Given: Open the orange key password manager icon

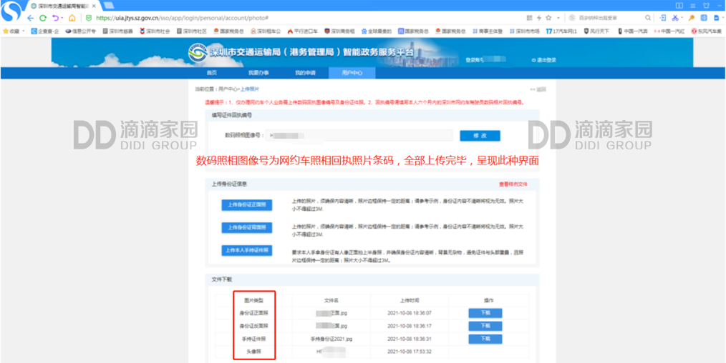Looking at the screenshot, I should (x=691, y=18).
